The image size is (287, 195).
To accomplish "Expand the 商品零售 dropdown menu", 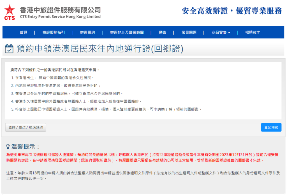I will (221, 33).
